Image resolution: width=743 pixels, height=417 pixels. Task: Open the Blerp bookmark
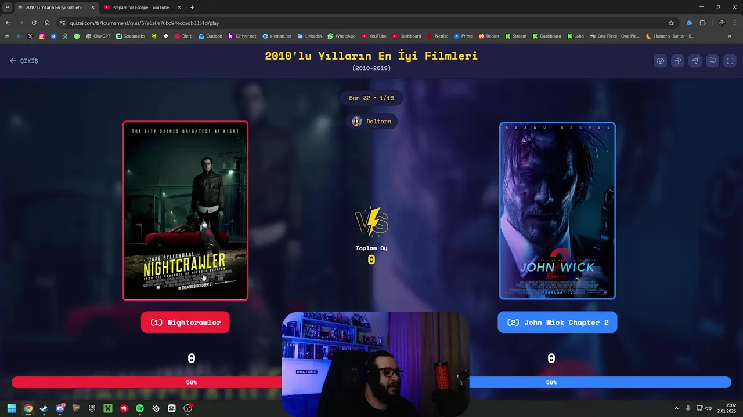coord(183,36)
